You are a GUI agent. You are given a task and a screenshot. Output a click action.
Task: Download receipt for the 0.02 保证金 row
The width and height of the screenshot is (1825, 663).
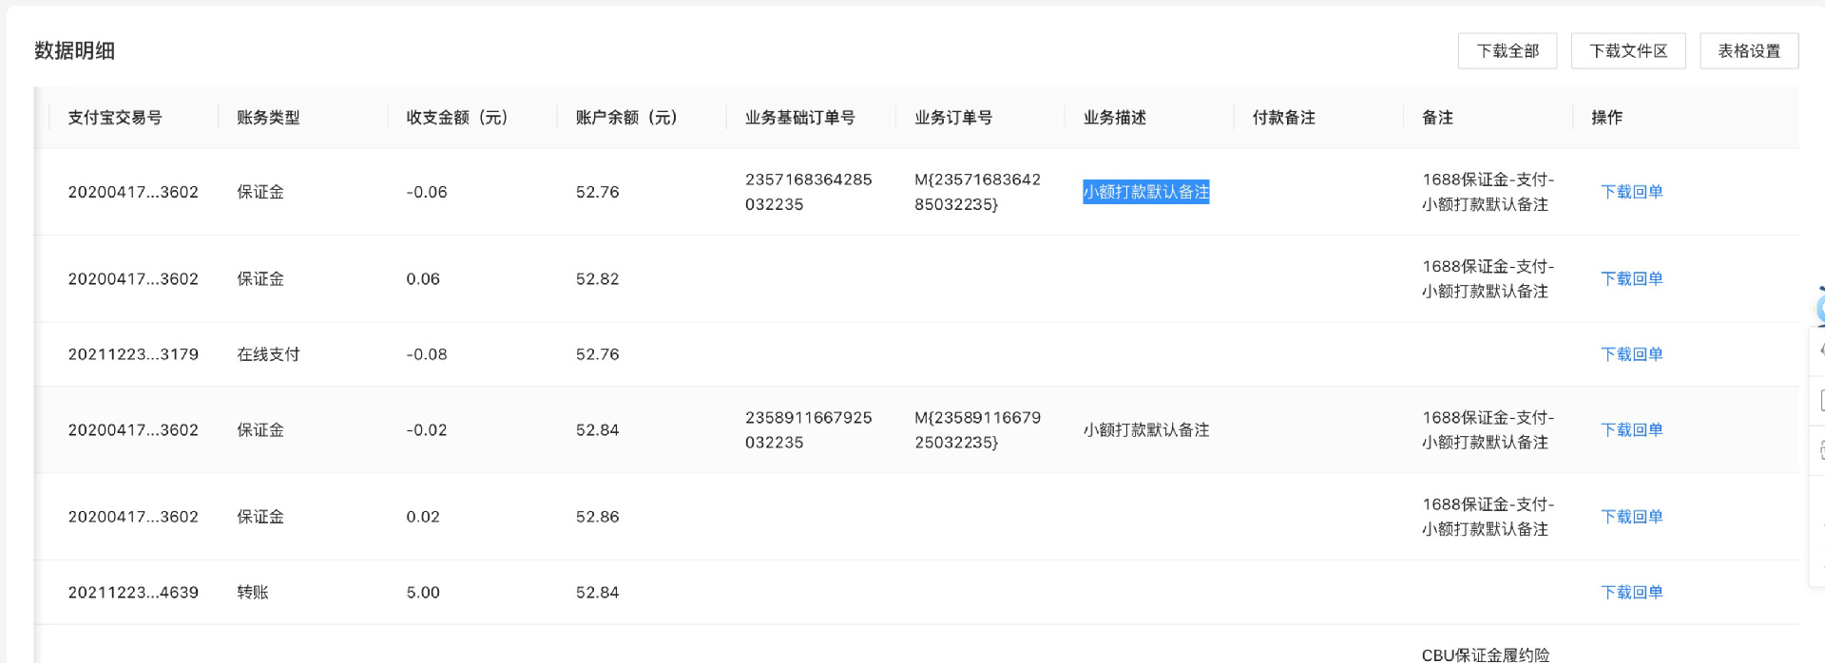pos(1631,517)
